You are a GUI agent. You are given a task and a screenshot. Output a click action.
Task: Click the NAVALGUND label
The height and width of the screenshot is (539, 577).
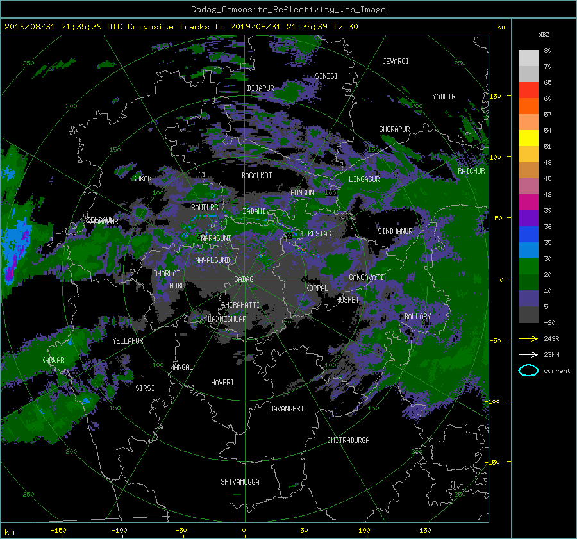pyautogui.click(x=212, y=260)
